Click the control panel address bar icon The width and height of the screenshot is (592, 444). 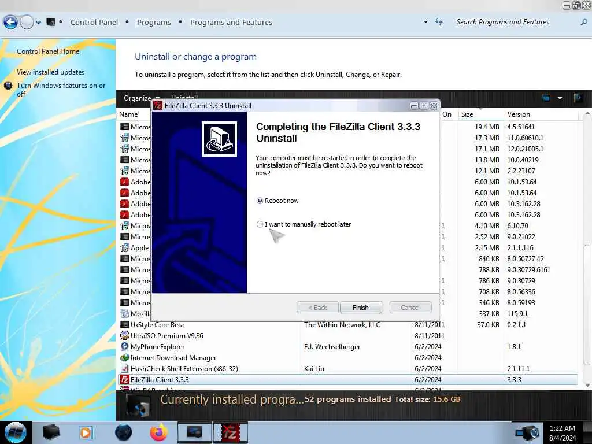pos(51,23)
